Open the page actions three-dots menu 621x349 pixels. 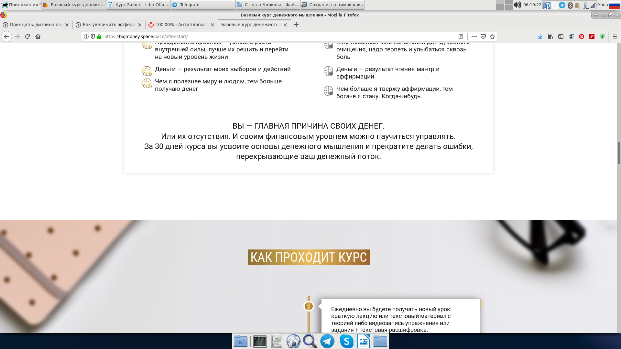pos(474,37)
